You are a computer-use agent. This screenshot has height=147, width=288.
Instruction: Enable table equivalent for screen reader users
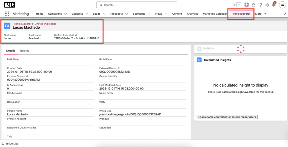(x=227, y=117)
